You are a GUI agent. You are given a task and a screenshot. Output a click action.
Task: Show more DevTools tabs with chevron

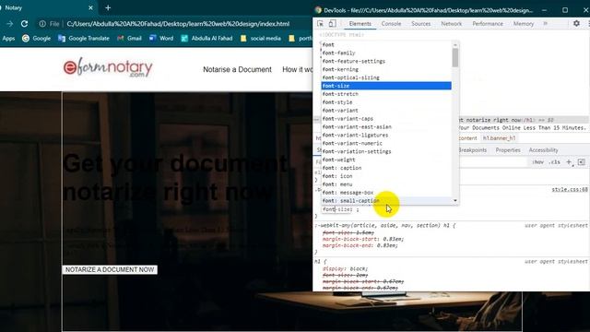[545, 23]
